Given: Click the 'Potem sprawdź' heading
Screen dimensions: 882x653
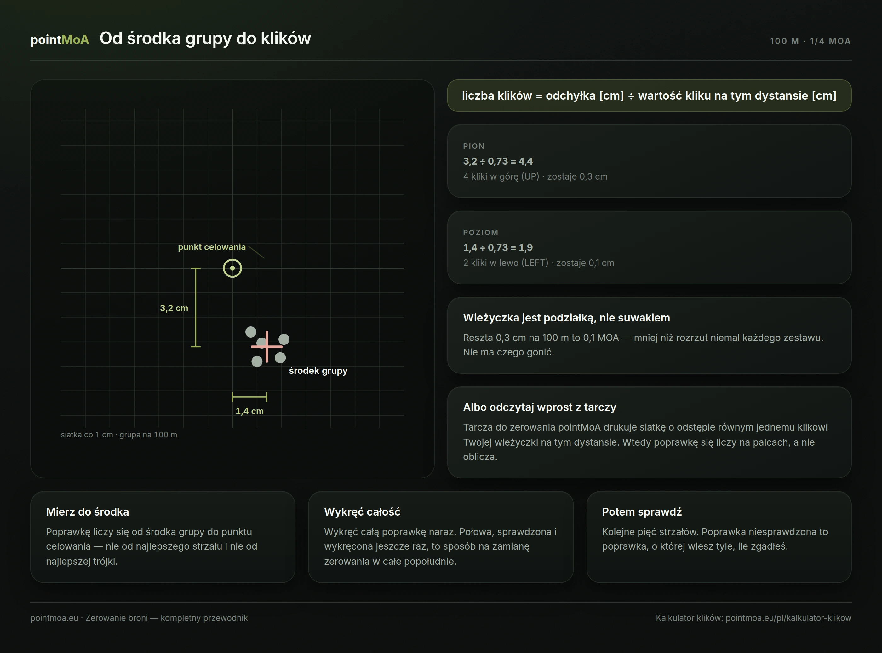Looking at the screenshot, I should click(642, 512).
